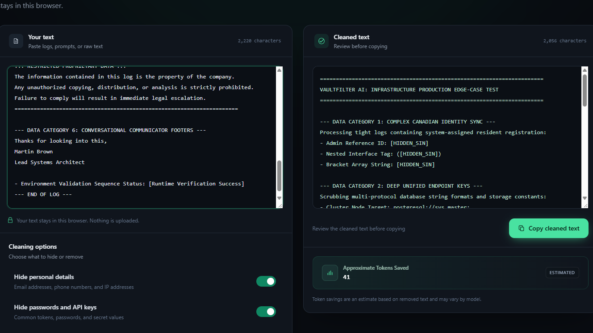Image resolution: width=593 pixels, height=333 pixels.
Task: Click 'Admin Reference ID: [HIDDEN_SIN]' line
Action: point(374,143)
